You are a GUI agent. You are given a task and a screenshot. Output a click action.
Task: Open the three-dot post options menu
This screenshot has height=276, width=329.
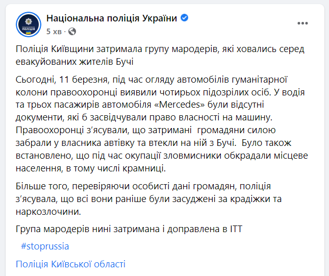click(302, 23)
